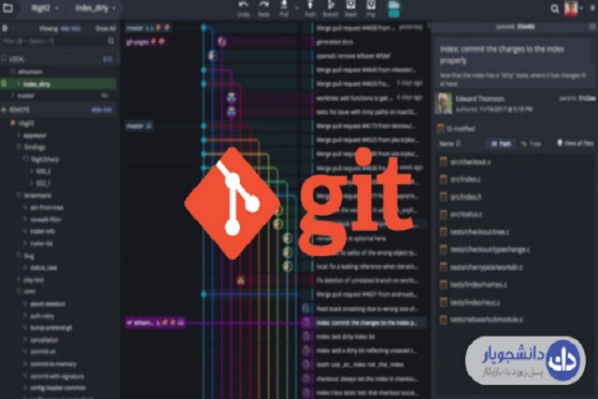
Task: Select the config-header-common remote branch
Action: (58, 388)
